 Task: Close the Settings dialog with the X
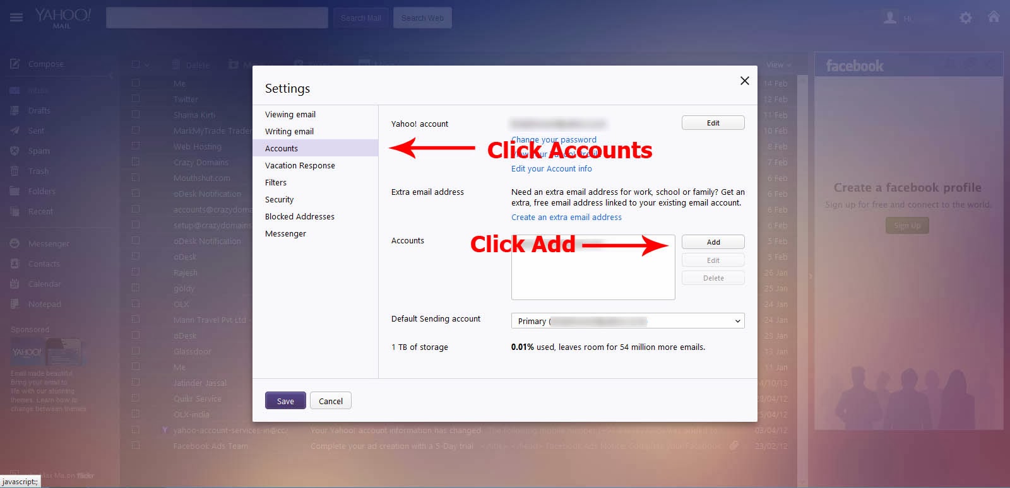coord(745,81)
